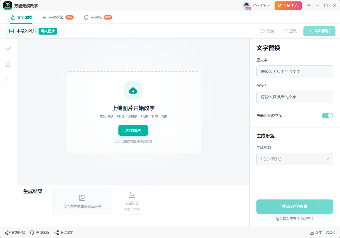Image resolution: width=340 pixels, height=238 pixels.
Task: Click the 未导入图片 status label
Action: [26, 31]
